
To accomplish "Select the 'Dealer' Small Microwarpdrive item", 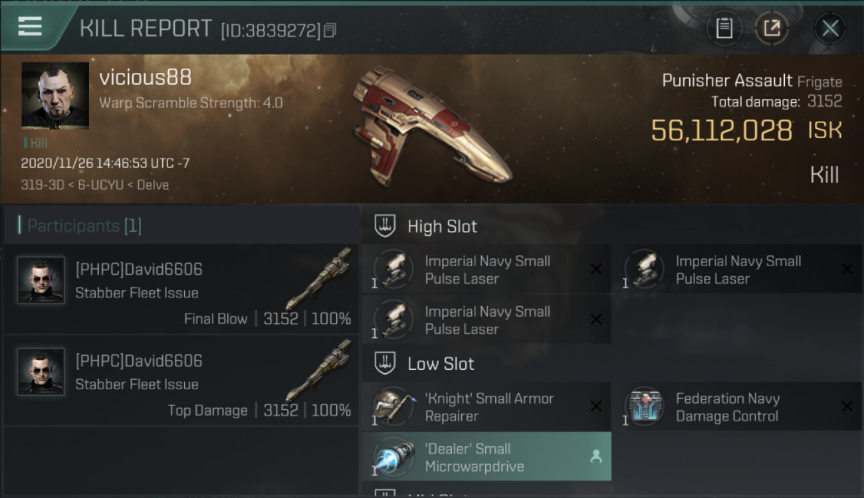I will 486,457.
